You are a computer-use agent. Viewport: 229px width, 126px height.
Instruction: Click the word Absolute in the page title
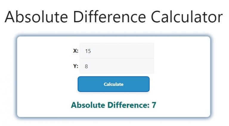(35, 17)
